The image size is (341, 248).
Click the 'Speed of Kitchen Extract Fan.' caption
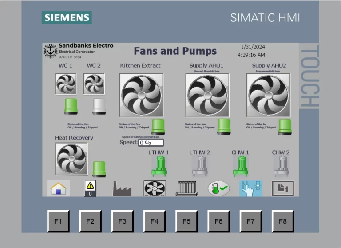pyautogui.click(x=141, y=137)
